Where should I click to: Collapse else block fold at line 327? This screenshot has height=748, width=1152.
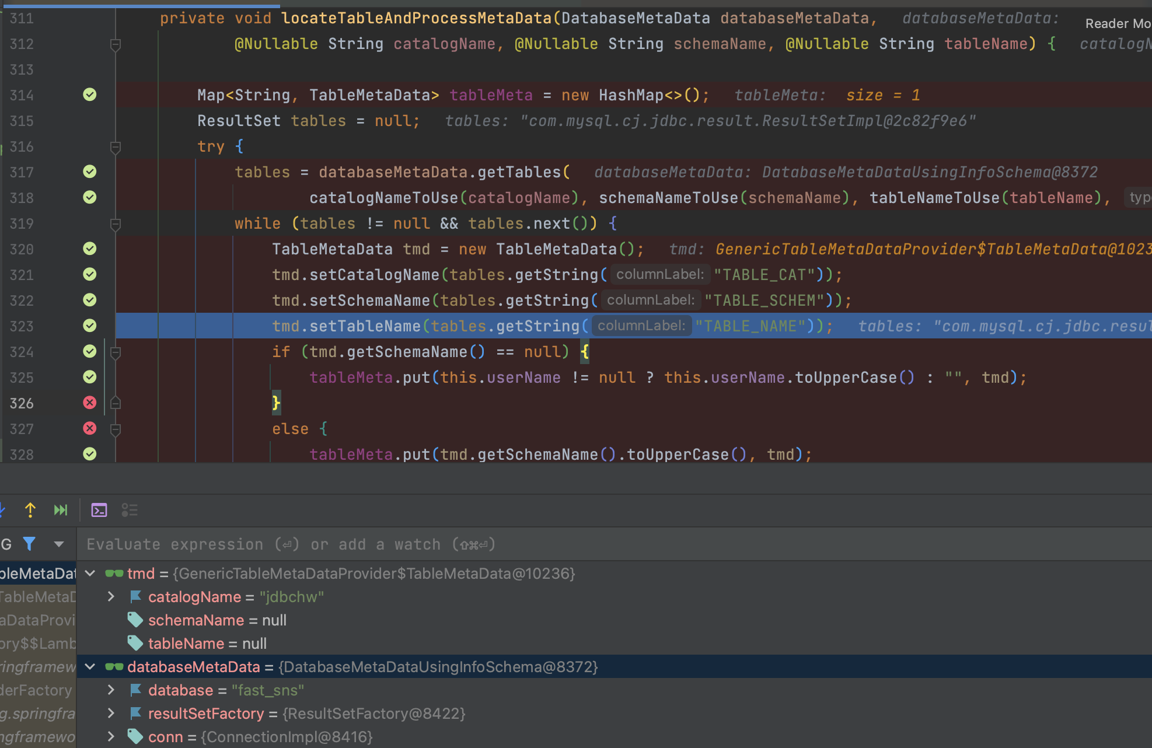[x=116, y=429]
